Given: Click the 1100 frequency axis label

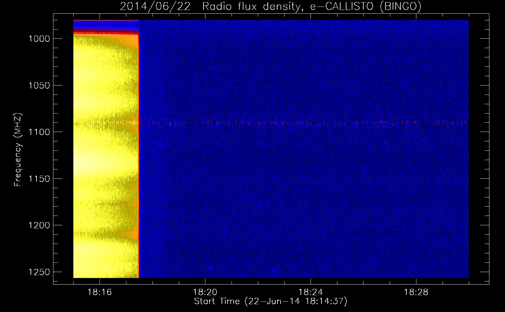Looking at the screenshot, I should click(x=39, y=132).
